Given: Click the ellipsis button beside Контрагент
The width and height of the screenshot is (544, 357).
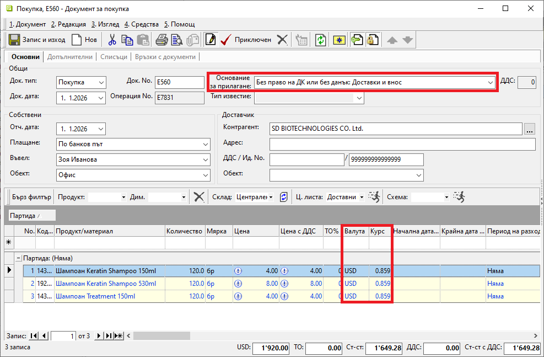Looking at the screenshot, I should 530,129.
